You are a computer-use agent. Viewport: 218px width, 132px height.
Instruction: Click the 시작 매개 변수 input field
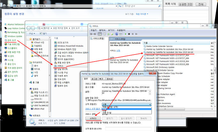(x=128, y=129)
